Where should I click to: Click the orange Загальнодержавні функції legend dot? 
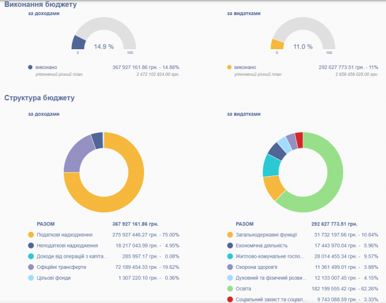point(230,235)
